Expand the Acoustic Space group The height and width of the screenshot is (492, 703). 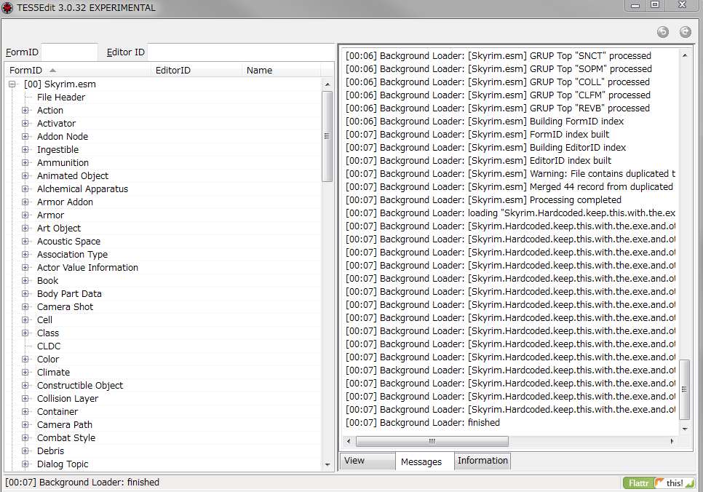[x=25, y=241]
